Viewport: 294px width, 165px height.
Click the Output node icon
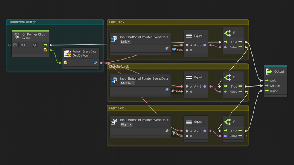tap(269, 71)
